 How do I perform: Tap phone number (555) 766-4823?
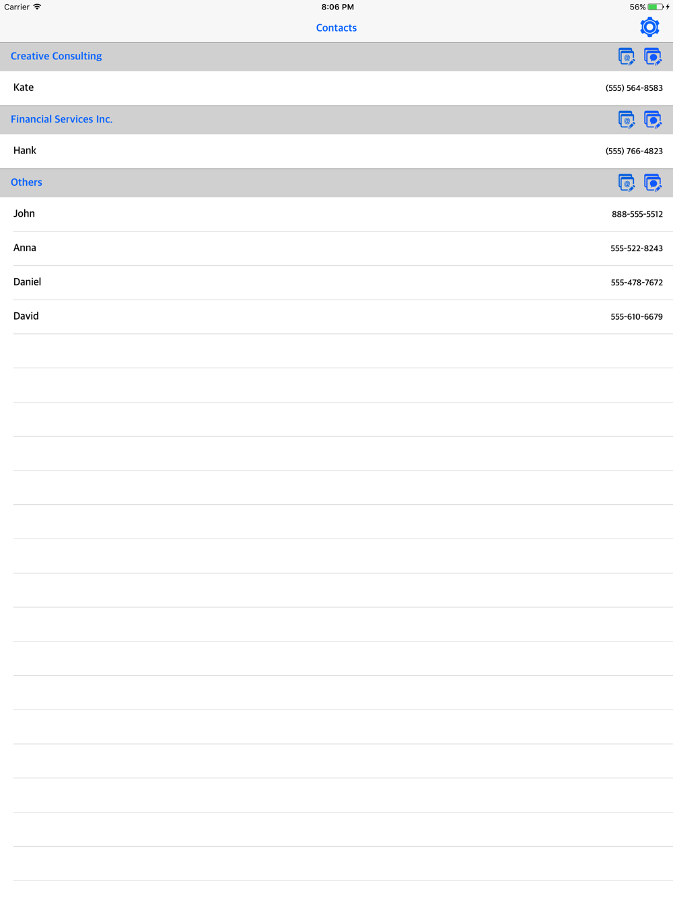coord(634,151)
